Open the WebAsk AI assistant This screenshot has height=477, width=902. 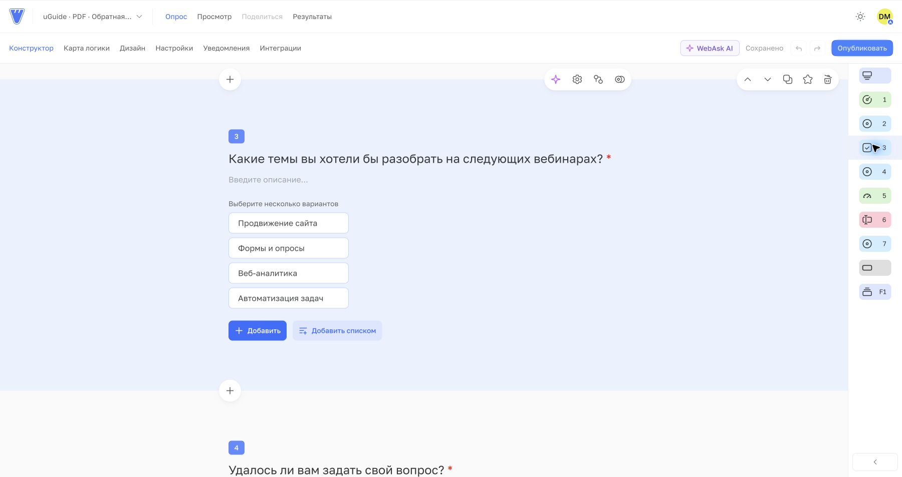point(710,48)
